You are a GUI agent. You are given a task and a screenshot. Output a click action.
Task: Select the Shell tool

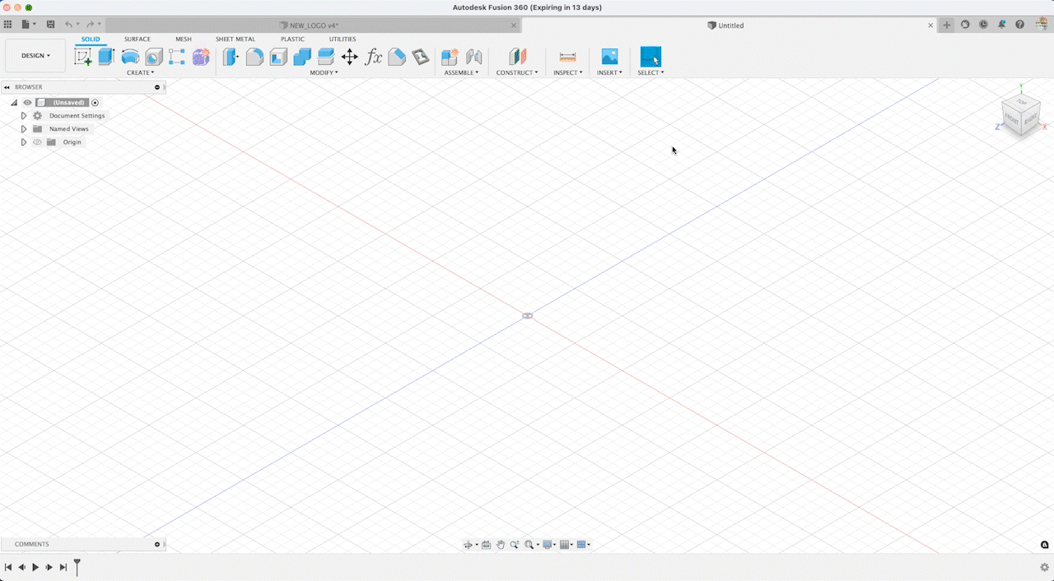(278, 57)
